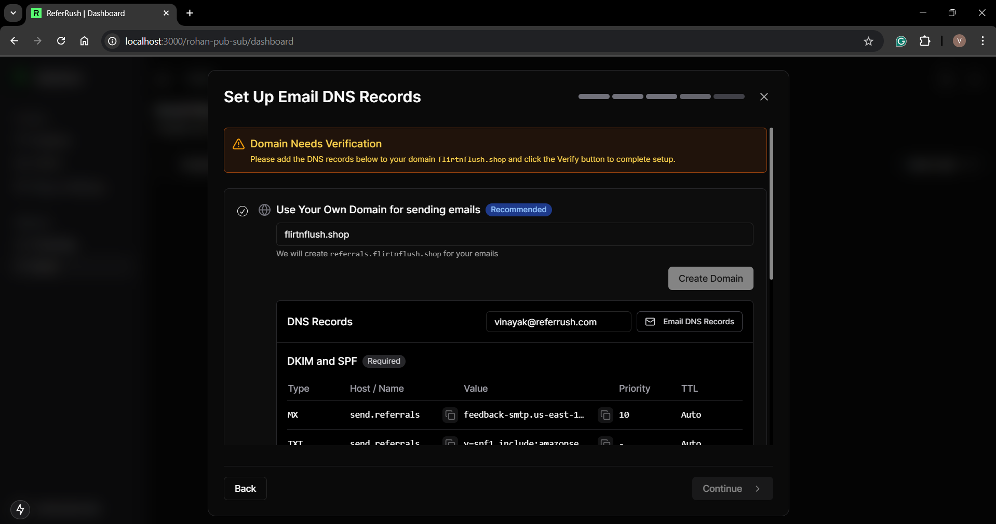Viewport: 996px width, 524px height.
Task: Edit the flirtnflush.shop domain field
Action: (515, 235)
